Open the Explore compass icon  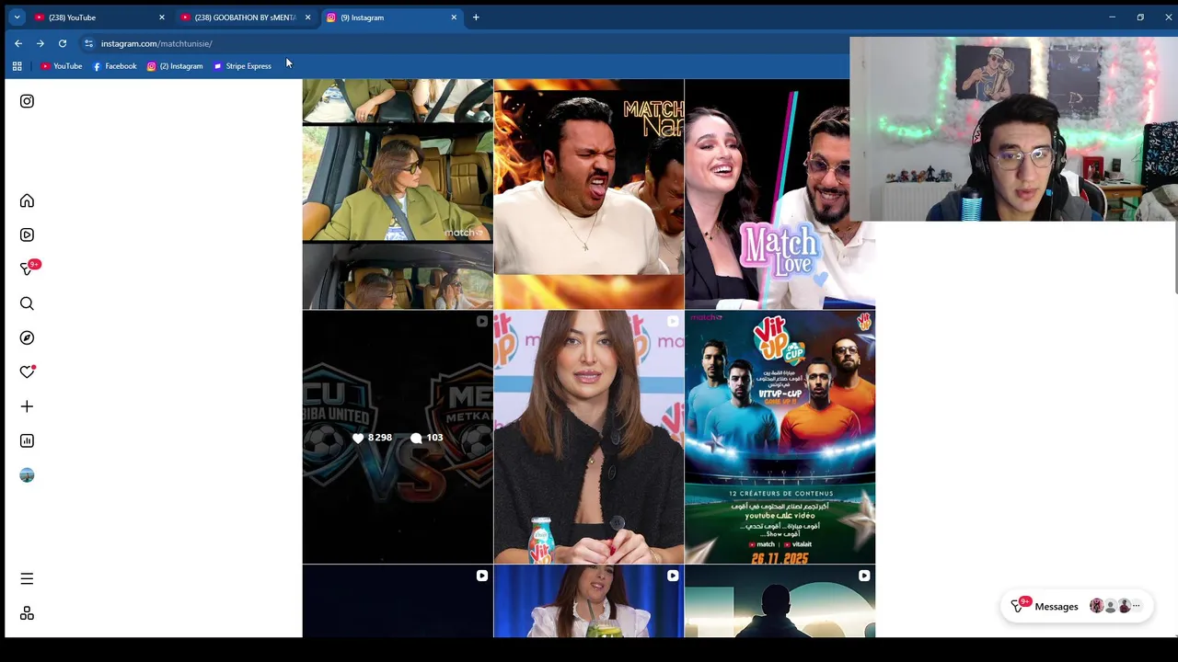27,337
